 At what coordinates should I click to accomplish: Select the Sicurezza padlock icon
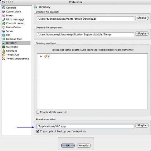coord(4,51)
